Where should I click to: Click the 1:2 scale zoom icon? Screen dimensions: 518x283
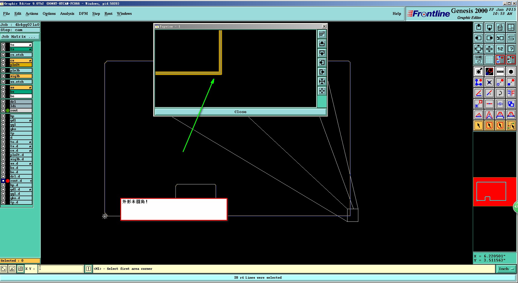500,49
